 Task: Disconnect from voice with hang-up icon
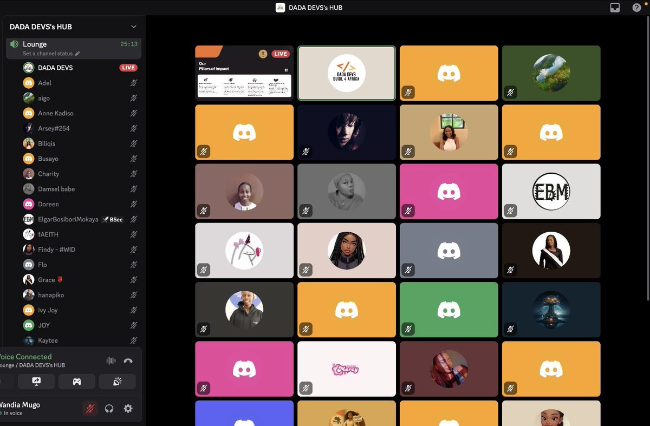pyautogui.click(x=128, y=361)
